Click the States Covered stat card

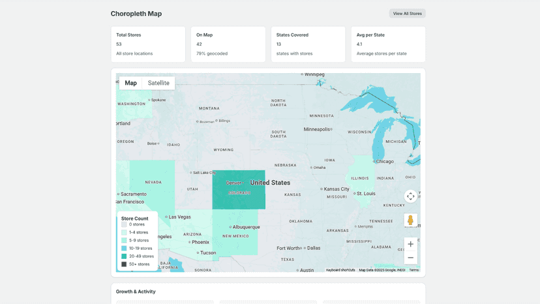[x=308, y=44]
